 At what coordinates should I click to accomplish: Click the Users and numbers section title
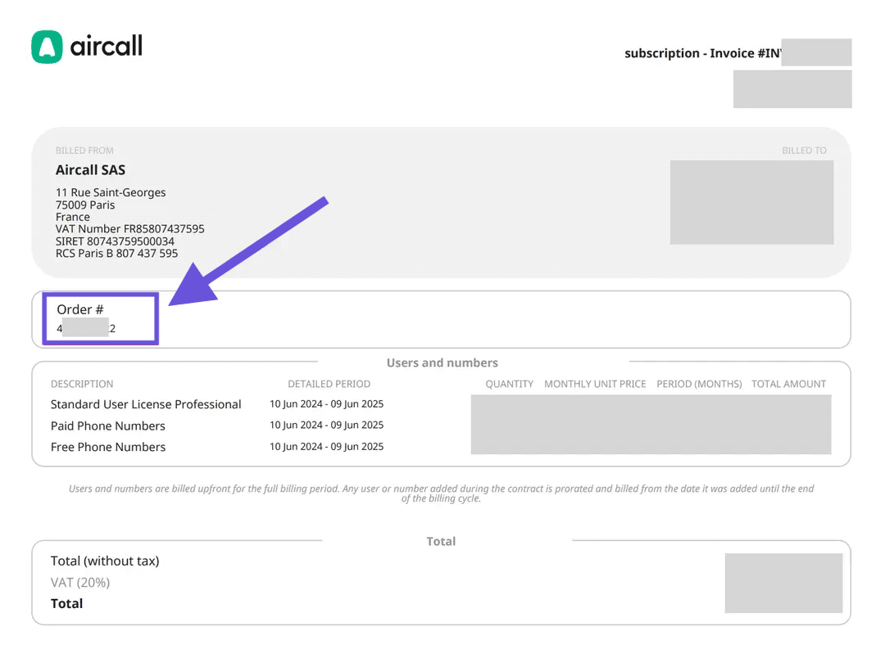(442, 363)
